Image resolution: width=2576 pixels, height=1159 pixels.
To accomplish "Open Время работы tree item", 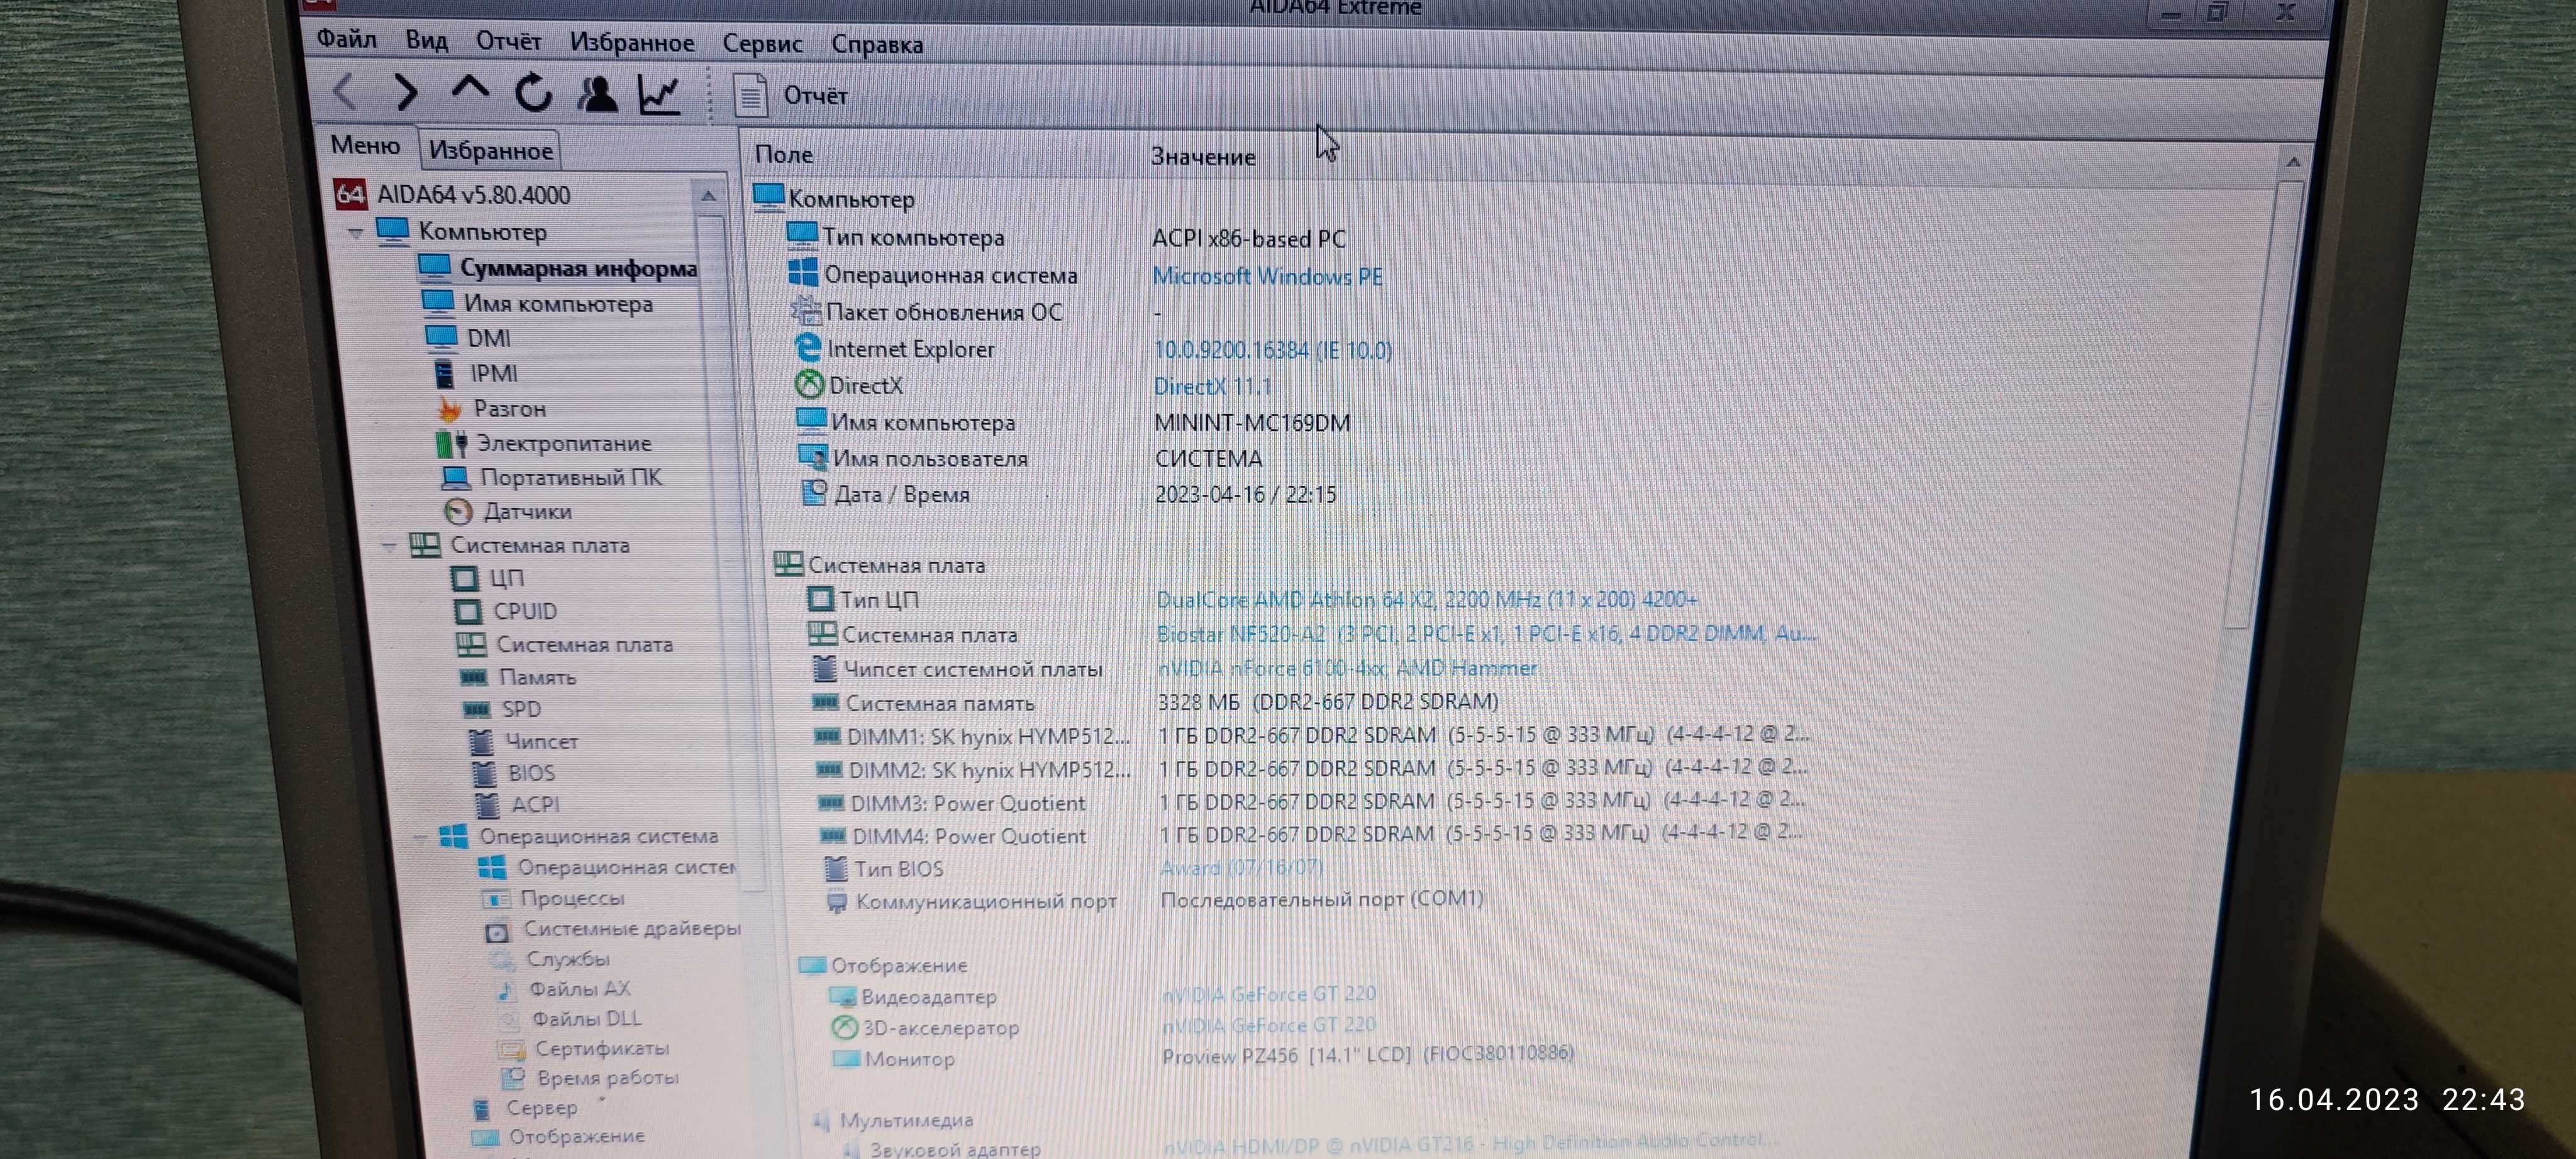I will 589,1078.
